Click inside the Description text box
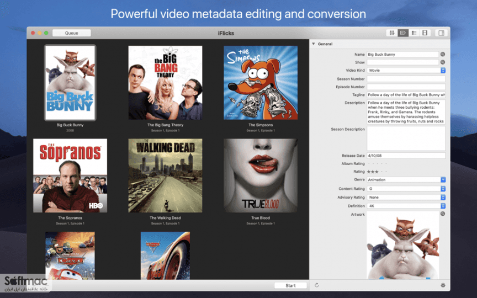 point(406,112)
